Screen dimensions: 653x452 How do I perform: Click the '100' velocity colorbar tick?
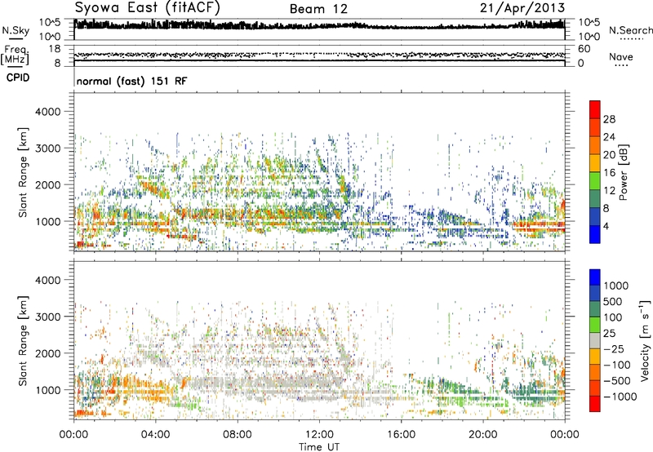[x=612, y=317]
